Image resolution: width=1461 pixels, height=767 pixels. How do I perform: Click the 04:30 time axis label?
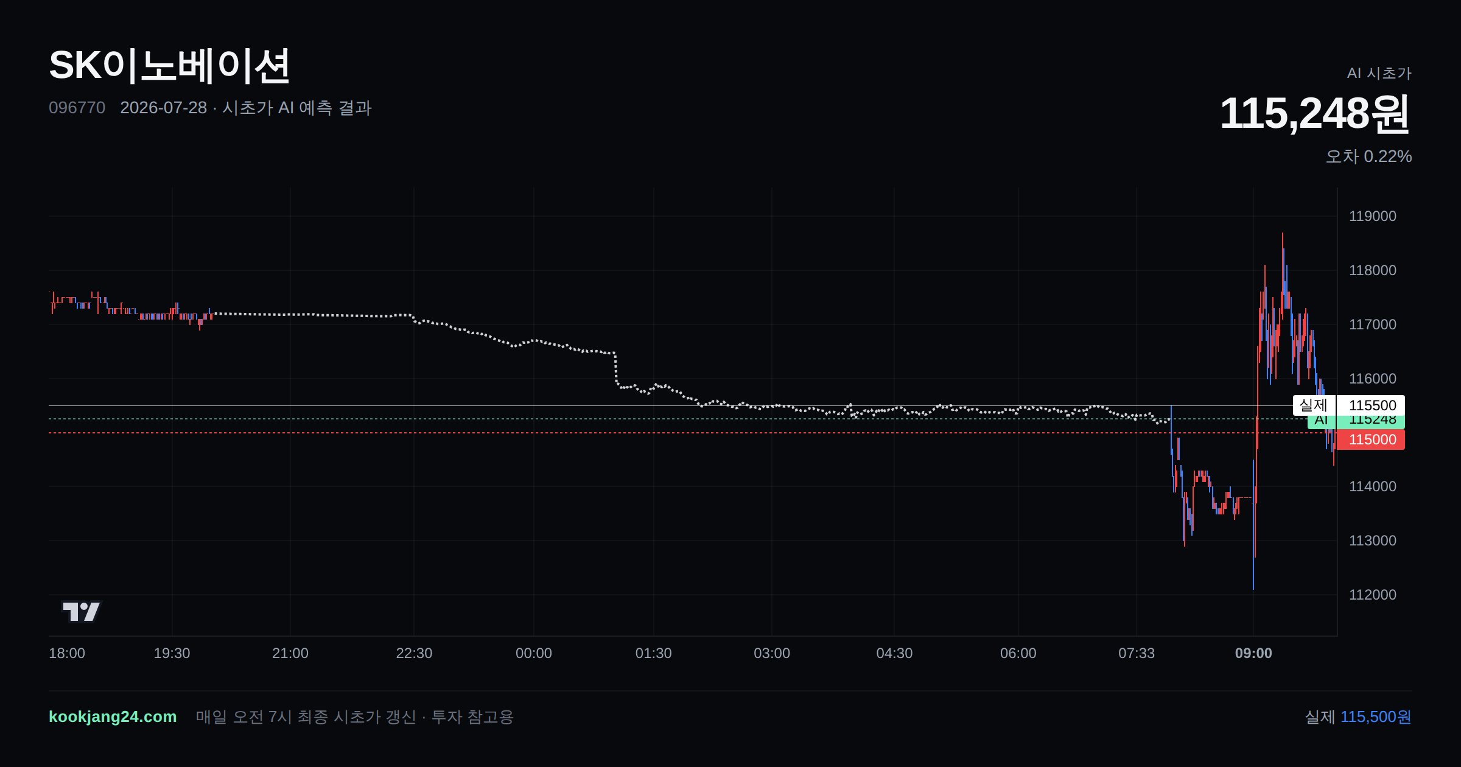coord(894,653)
